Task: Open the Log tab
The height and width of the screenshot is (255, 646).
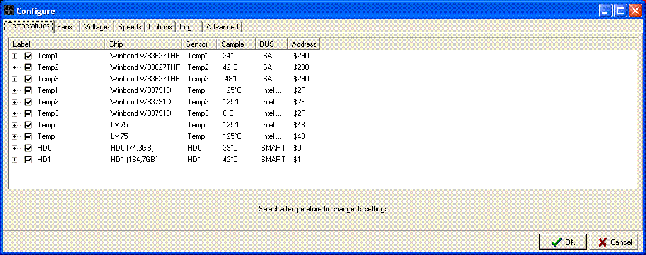Action: coord(189,27)
